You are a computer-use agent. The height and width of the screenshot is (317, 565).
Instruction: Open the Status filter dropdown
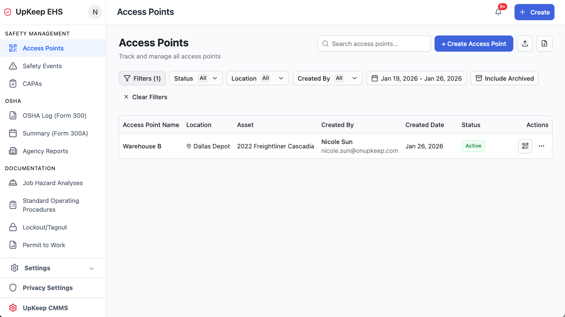click(x=196, y=78)
